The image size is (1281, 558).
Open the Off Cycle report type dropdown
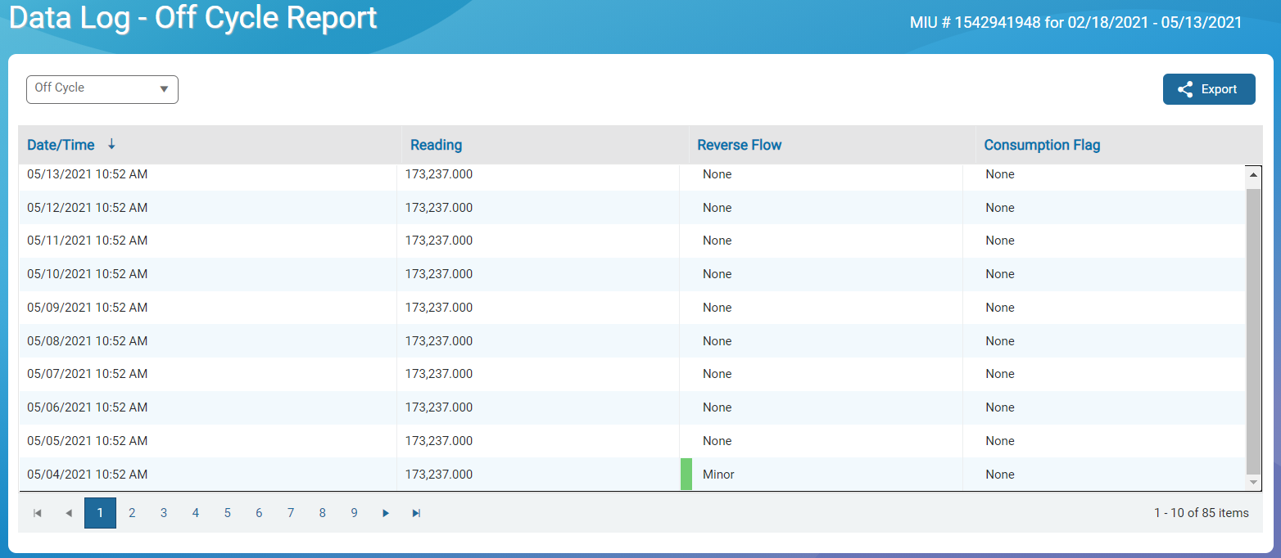(x=102, y=89)
